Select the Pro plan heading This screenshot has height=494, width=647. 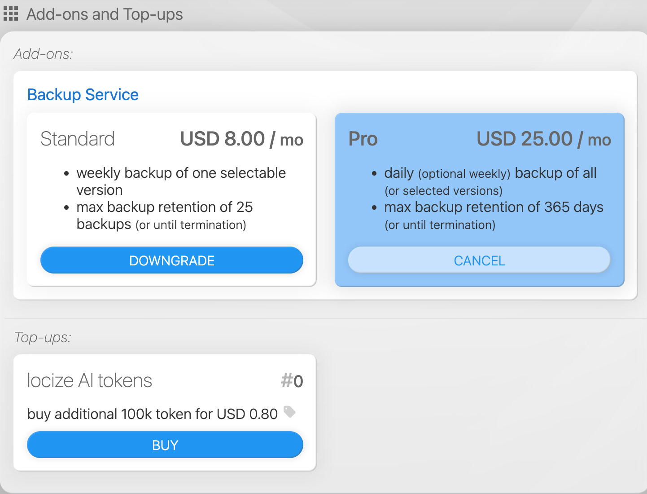pos(363,139)
